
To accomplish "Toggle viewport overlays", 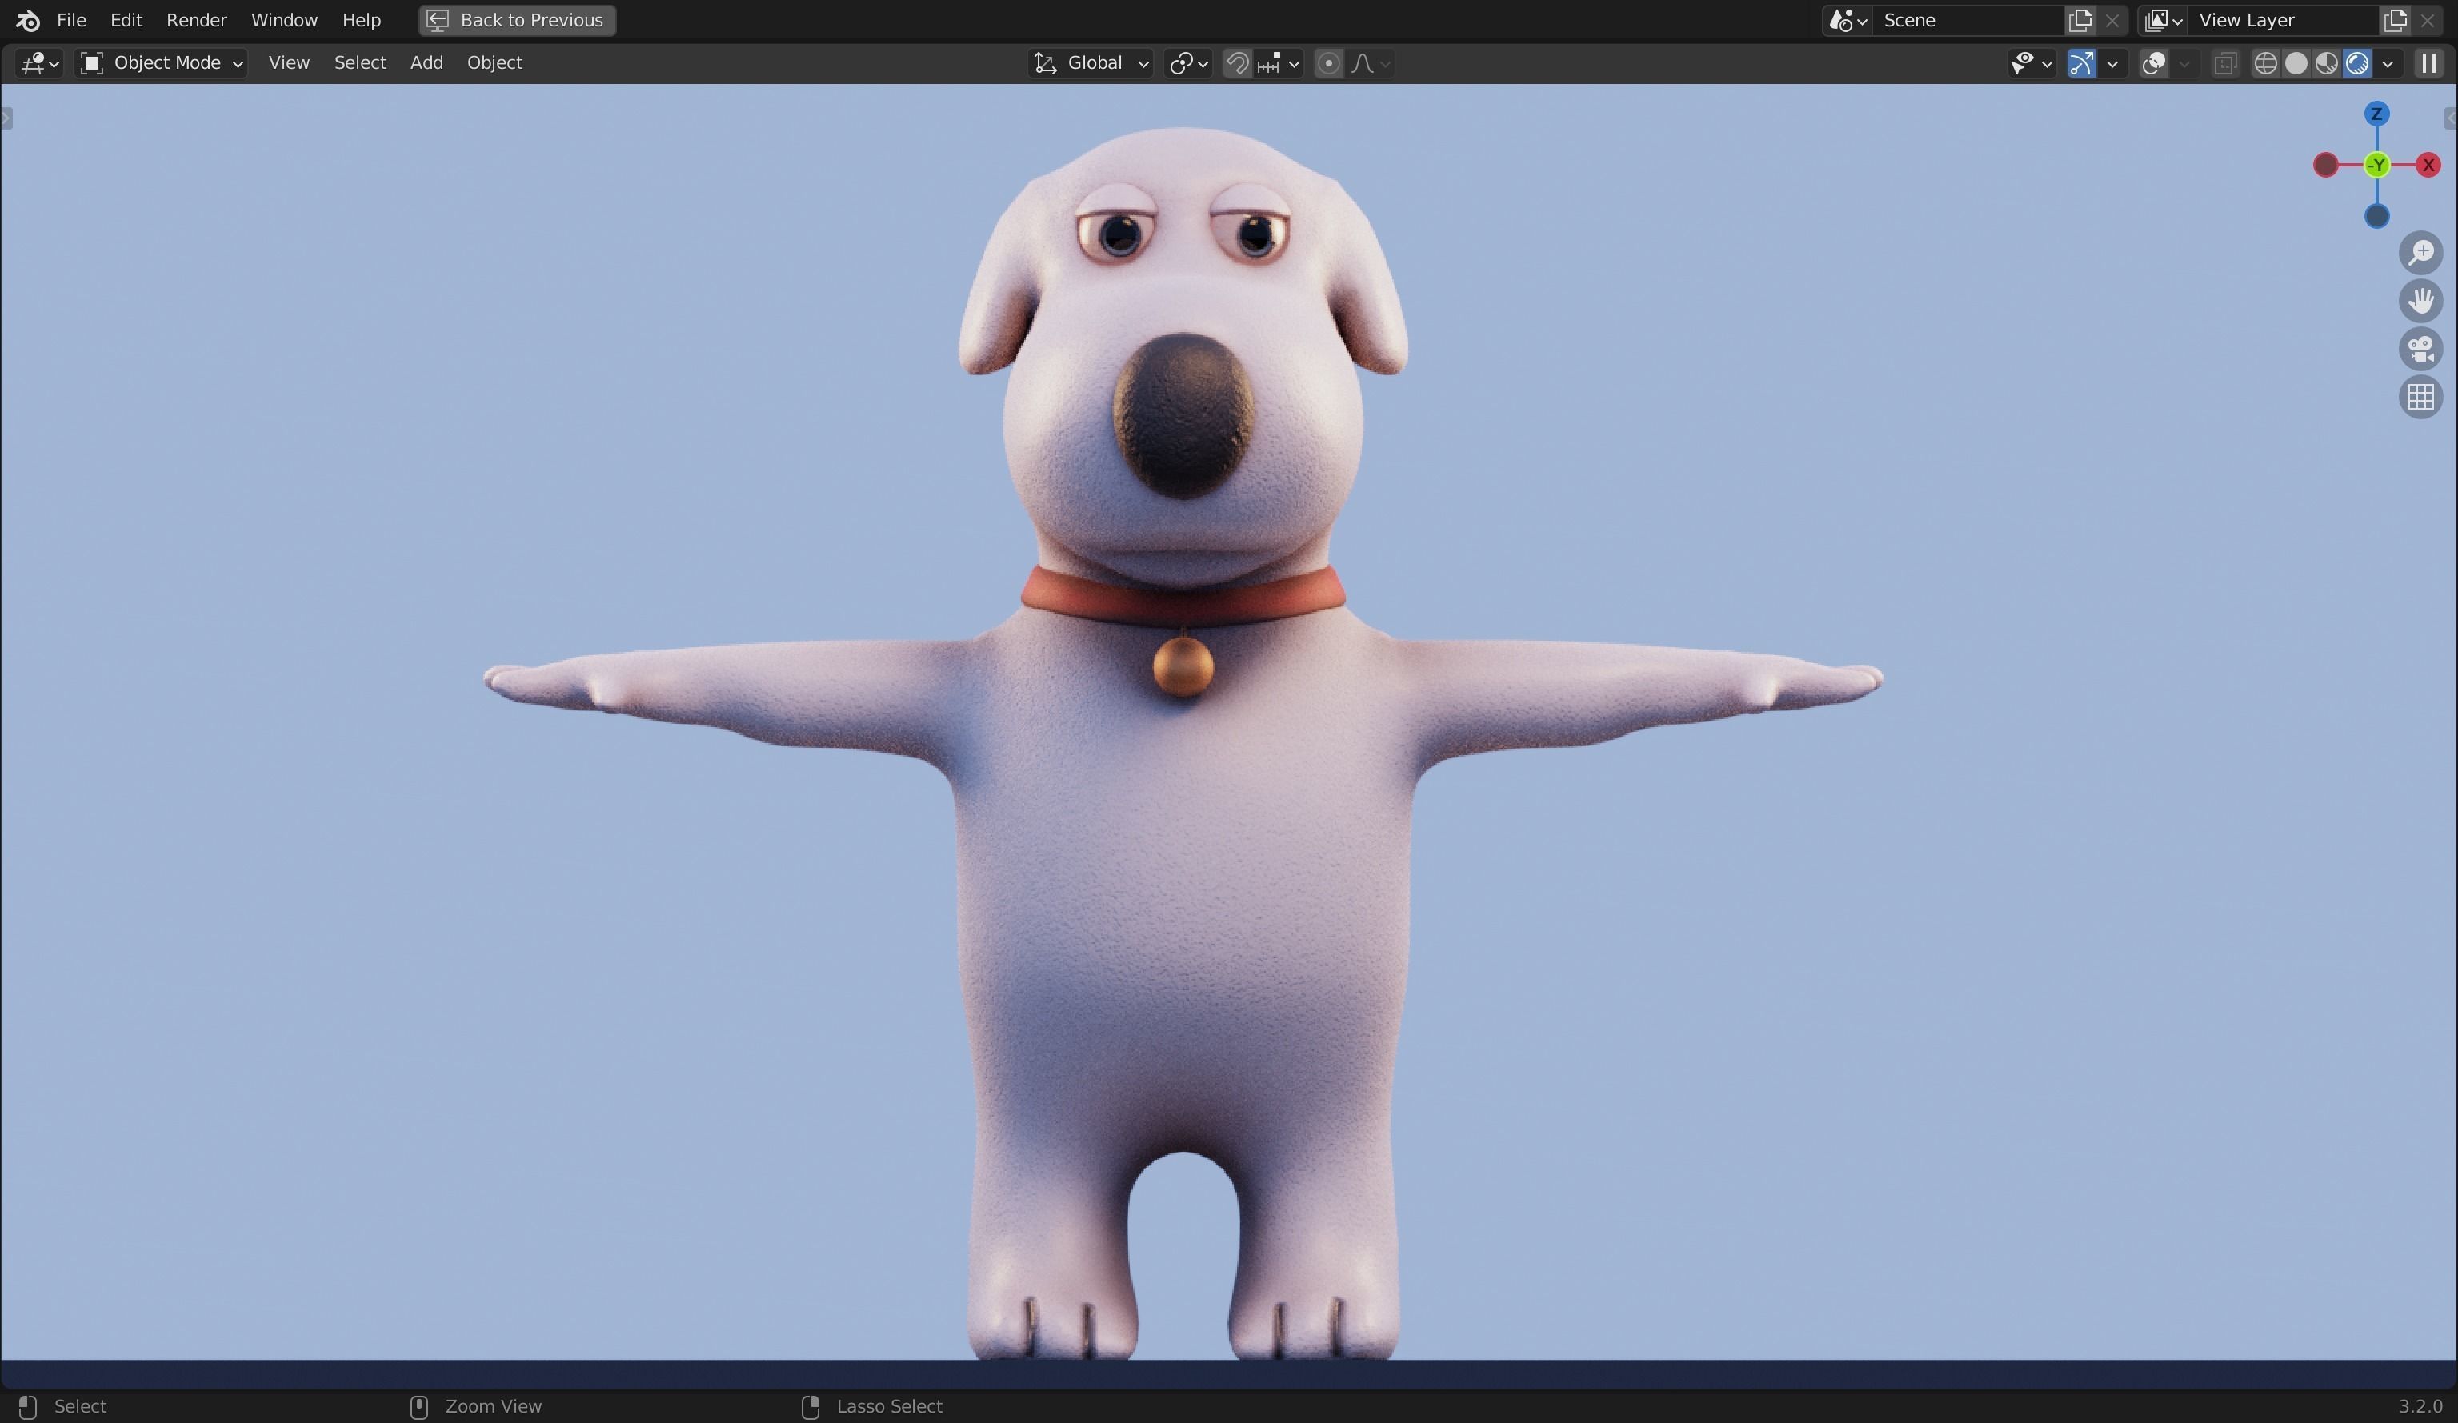I will point(2154,63).
